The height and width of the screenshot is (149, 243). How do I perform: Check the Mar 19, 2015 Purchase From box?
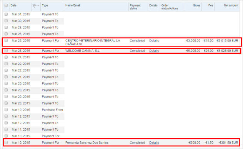6,109
